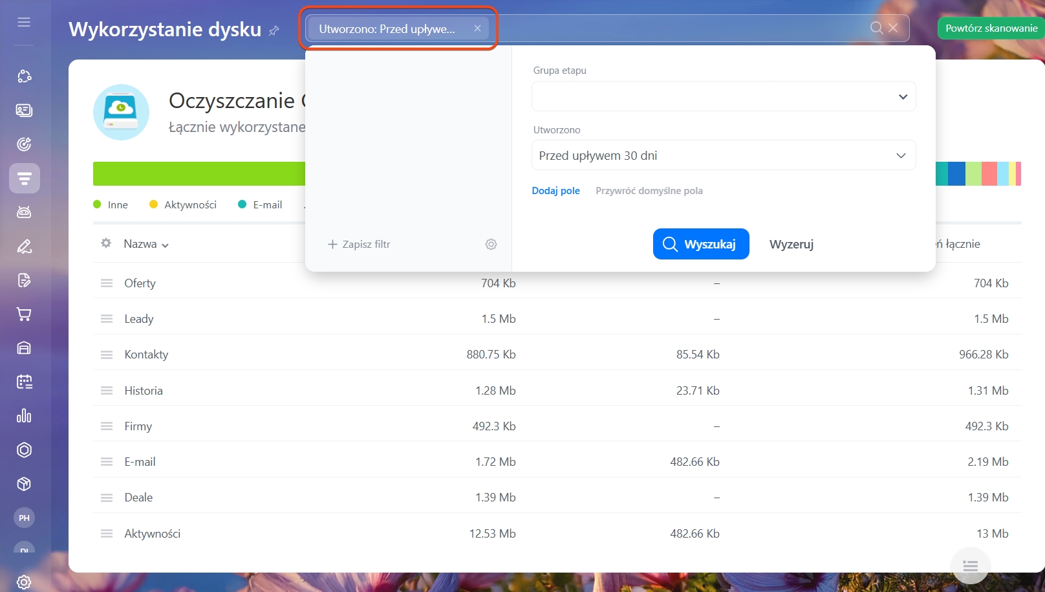Viewport: 1045px width, 592px height.
Task: Open the Kontakty row menu handle
Action: (x=107, y=355)
